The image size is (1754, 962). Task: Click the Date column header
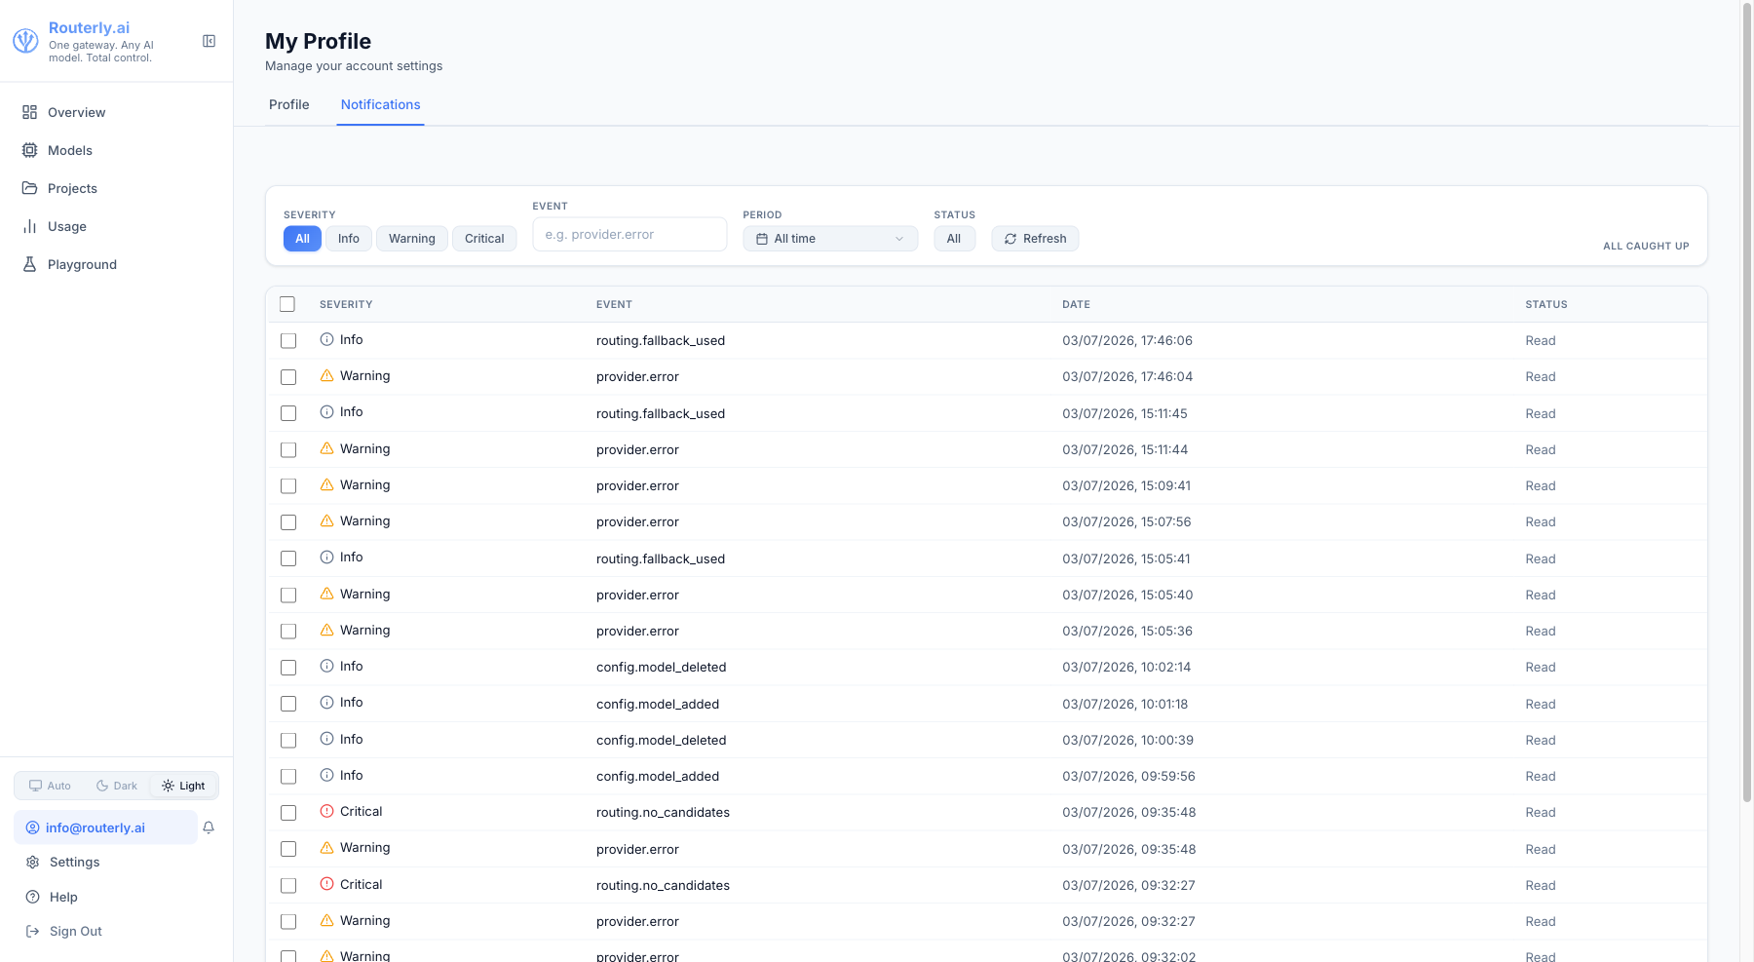pyautogui.click(x=1076, y=304)
